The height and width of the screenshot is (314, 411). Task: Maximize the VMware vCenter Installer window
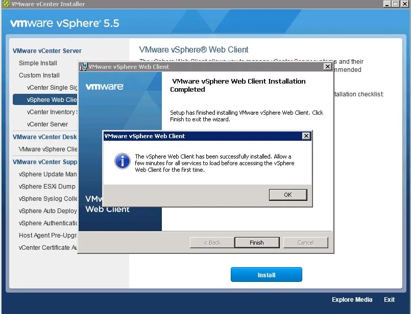coord(396,4)
